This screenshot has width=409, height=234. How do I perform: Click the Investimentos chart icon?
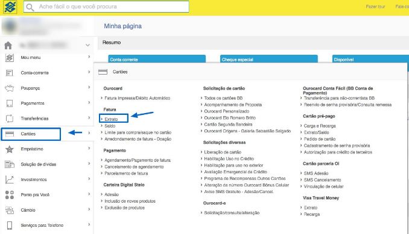click(10, 180)
